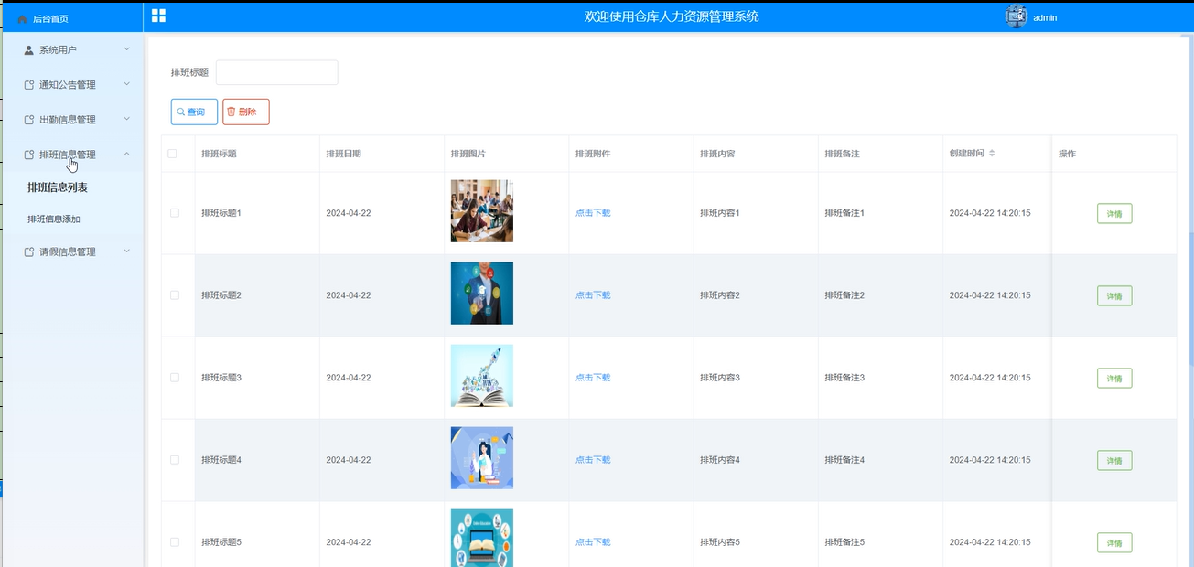Open the teal thumbnail for 排班标题5
Screen dimensions: 1194x567
482,538
